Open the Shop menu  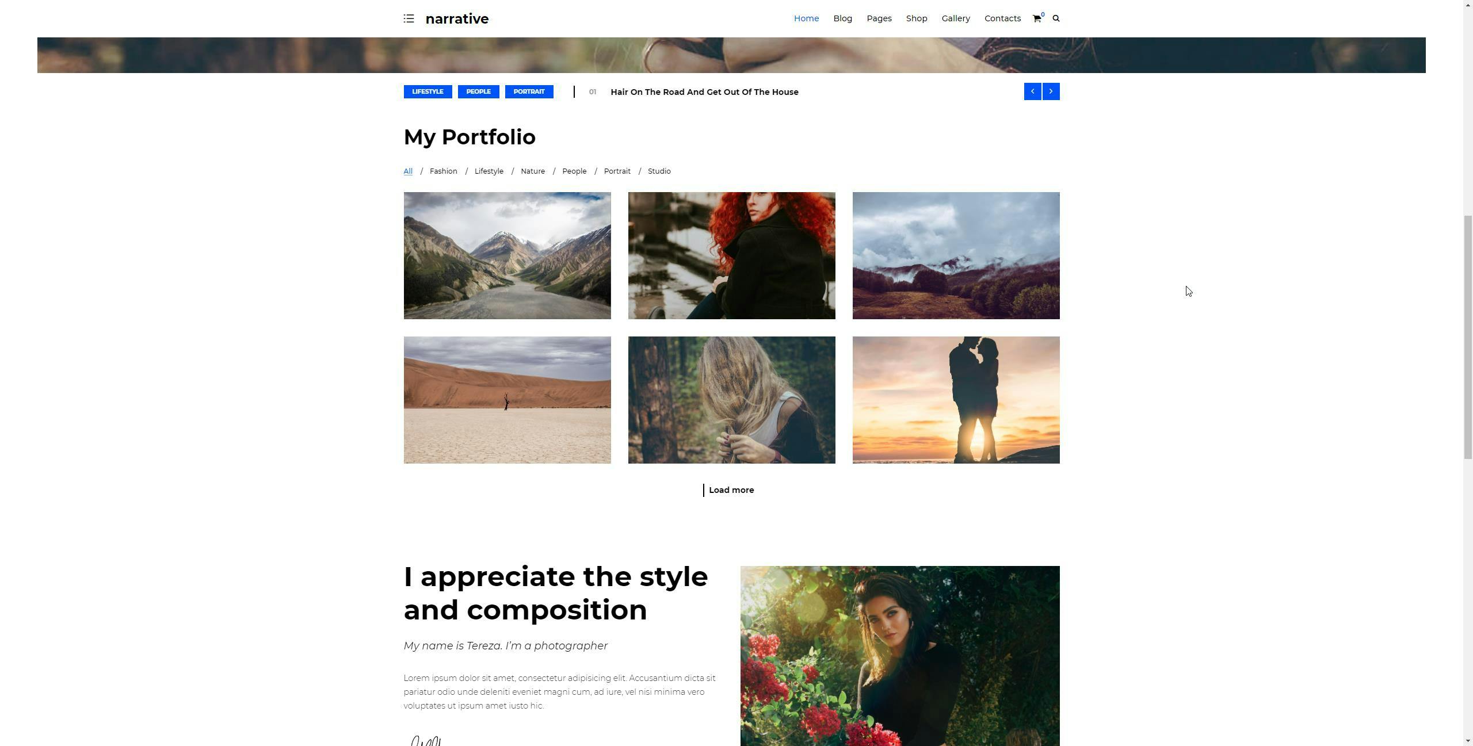tap(917, 18)
